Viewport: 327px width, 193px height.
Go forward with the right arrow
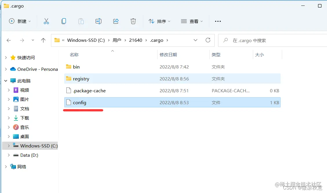pos(22,40)
